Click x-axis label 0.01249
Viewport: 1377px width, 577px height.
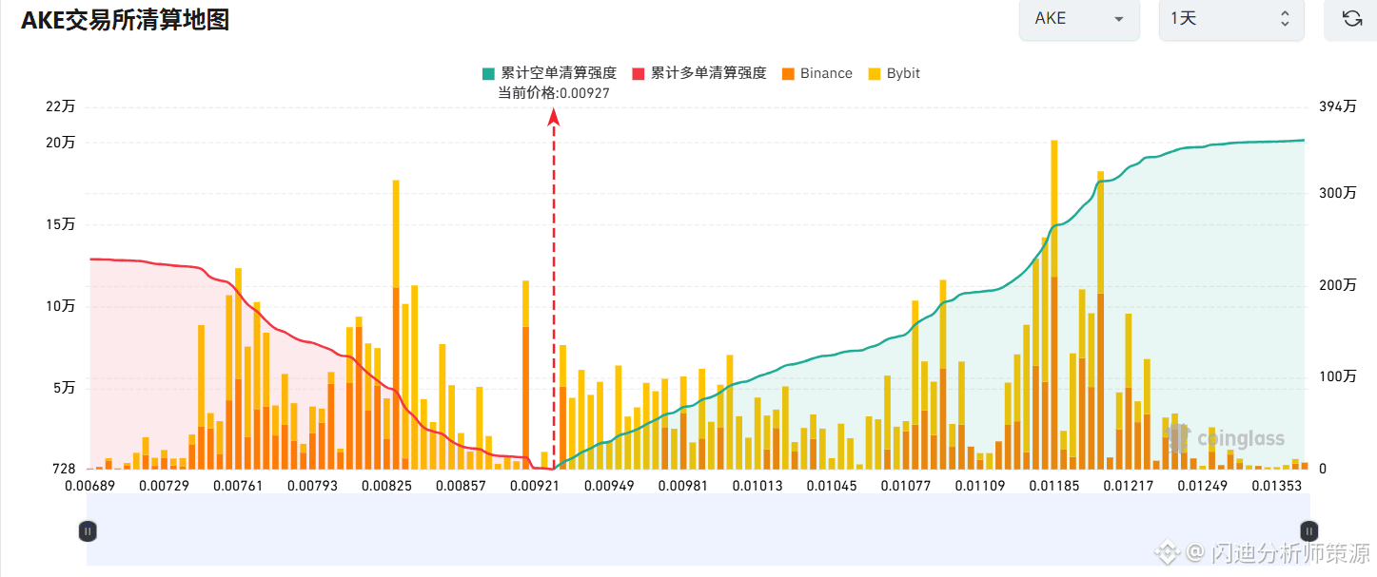point(1203,486)
